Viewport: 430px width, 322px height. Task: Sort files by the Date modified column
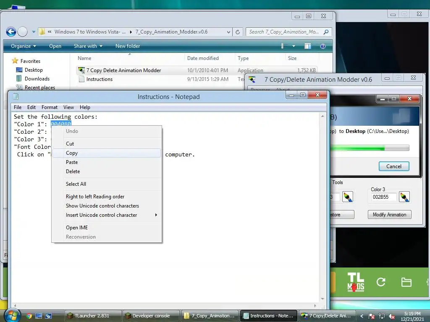203,58
